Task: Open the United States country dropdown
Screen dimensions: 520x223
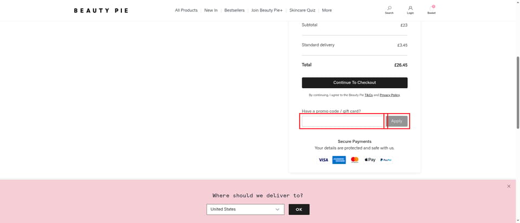Action: tap(245, 209)
